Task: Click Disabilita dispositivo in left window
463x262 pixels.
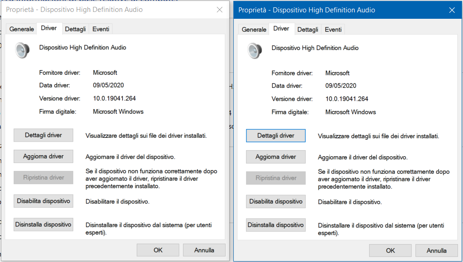Action: [x=43, y=201]
